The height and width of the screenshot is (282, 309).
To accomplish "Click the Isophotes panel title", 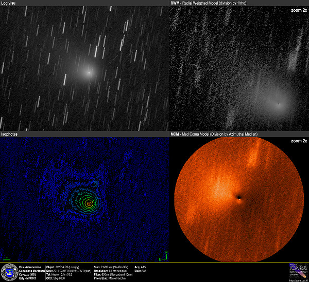I will [x=9, y=134].
